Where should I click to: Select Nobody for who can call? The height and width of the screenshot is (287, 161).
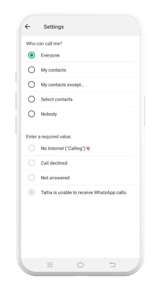(32, 114)
